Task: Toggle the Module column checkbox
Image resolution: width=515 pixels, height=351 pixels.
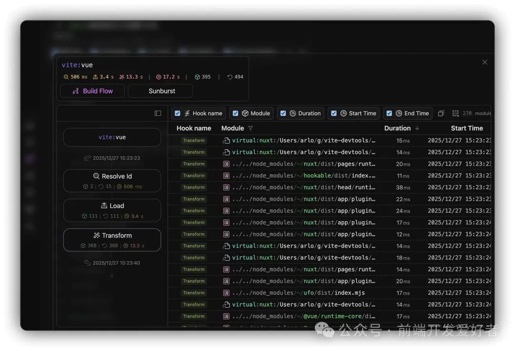Action: coord(235,113)
